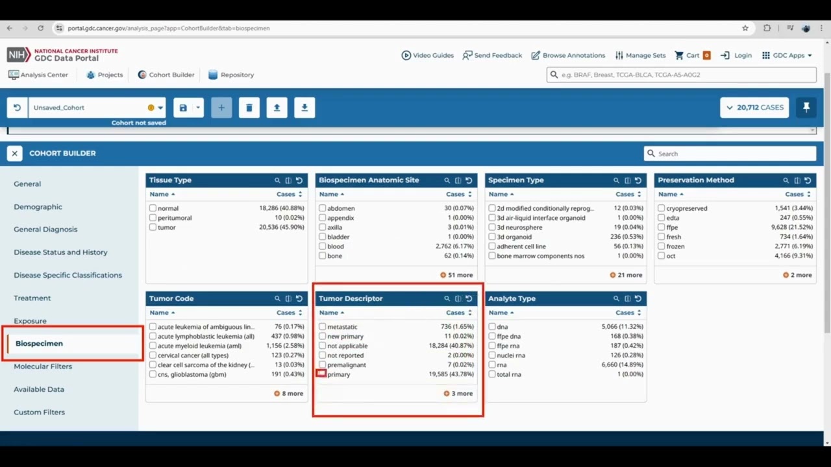
Task: Expand the GDC Apps menu
Action: [787, 55]
